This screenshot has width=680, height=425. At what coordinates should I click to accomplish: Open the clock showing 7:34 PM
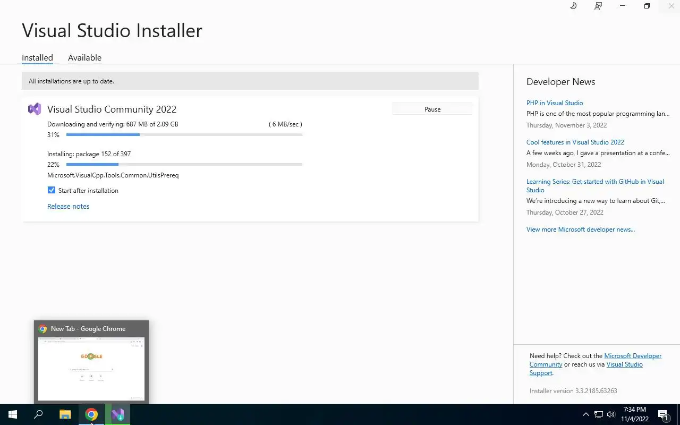point(635,414)
